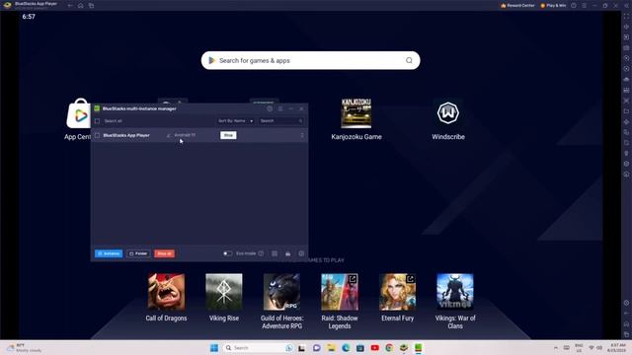
Task: Tick the BlueStacks App Player instance checkbox
Action: pos(97,135)
